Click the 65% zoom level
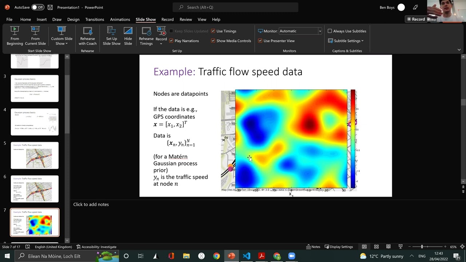The width and height of the screenshot is (466, 262). pyautogui.click(x=453, y=247)
